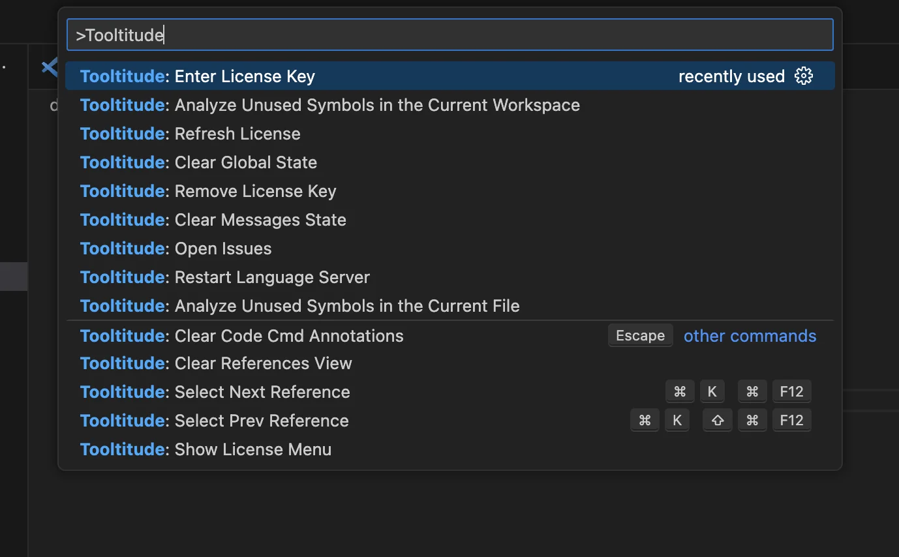The width and height of the screenshot is (899, 557).
Task: Click shift key badge on Select Prev Reference
Action: [717, 420]
